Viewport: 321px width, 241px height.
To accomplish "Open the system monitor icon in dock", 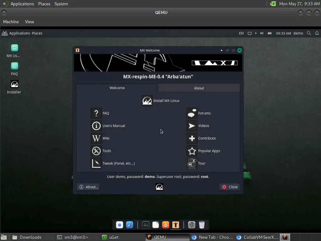I will [x=145, y=225].
